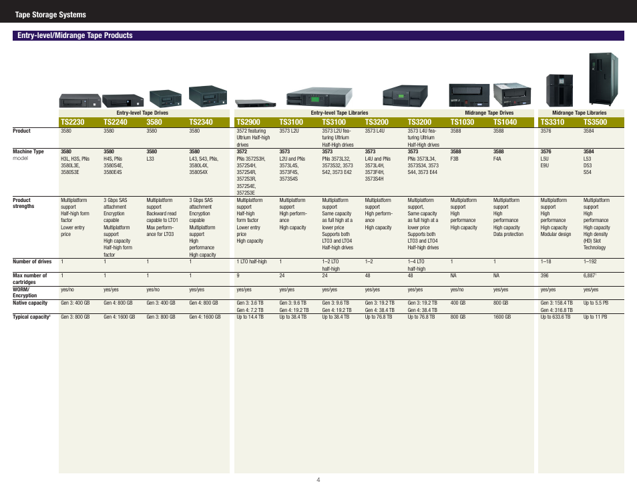Click the TS2230 tape drive product image
Viewport: 637px width, 492px height.
click(79, 101)
